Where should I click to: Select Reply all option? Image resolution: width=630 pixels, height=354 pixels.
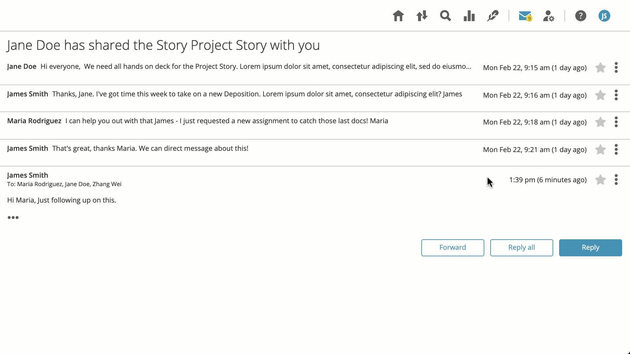522,247
